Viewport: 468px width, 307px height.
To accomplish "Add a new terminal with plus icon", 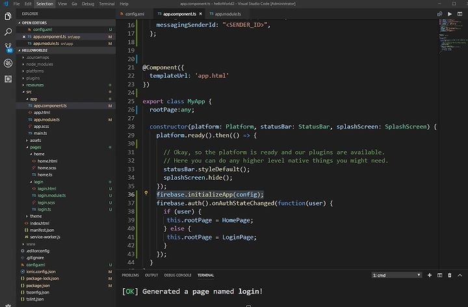I will 430,275.
